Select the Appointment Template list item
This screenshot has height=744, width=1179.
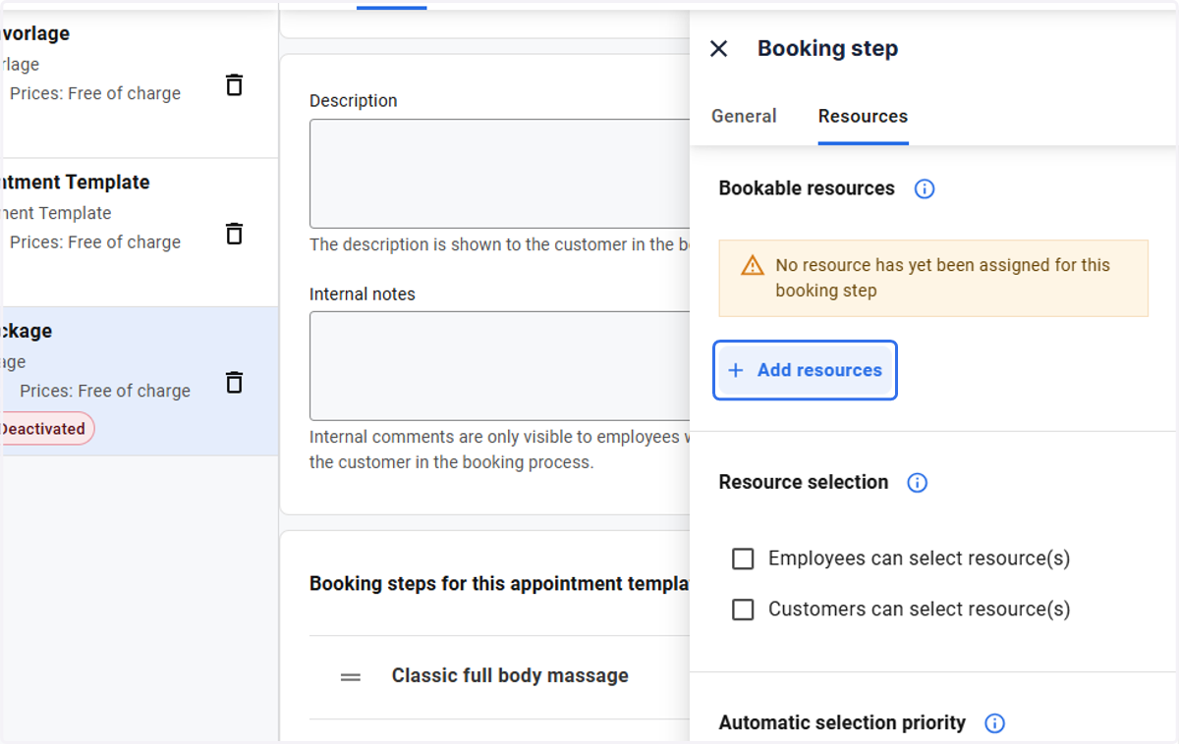coord(140,233)
